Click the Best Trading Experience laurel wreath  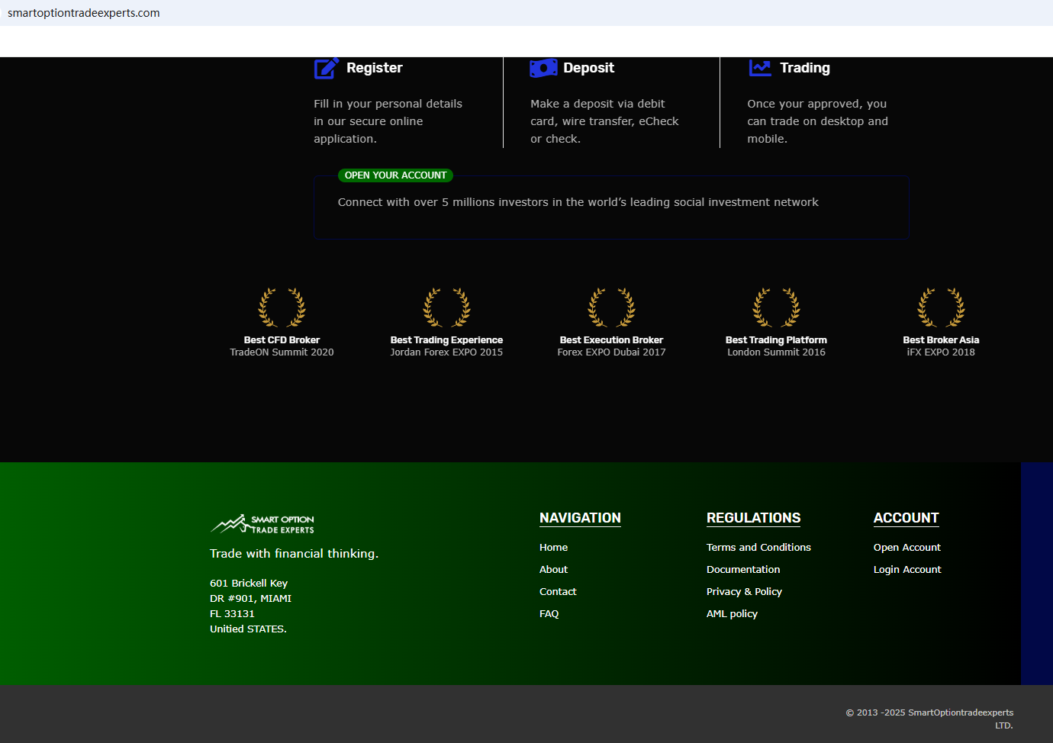(x=446, y=307)
